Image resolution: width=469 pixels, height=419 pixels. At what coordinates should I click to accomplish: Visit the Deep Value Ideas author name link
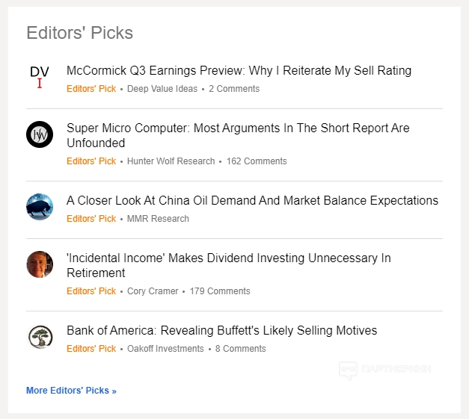[162, 89]
